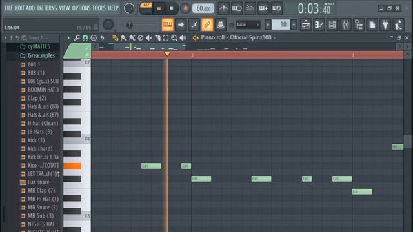Image resolution: width=413 pixels, height=232 pixels.
Task: Open the piano roll view with the keyboard-rows icon
Action: (319, 24)
